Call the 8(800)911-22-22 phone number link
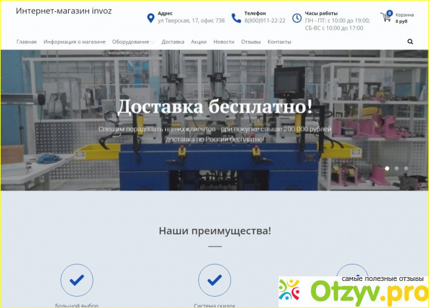 [x=265, y=20]
